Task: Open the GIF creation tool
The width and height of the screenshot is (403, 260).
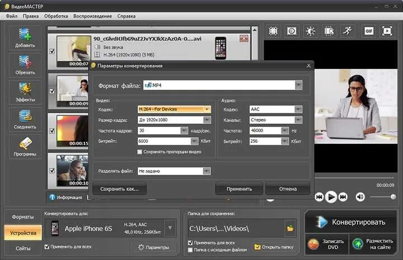Action: (x=369, y=31)
